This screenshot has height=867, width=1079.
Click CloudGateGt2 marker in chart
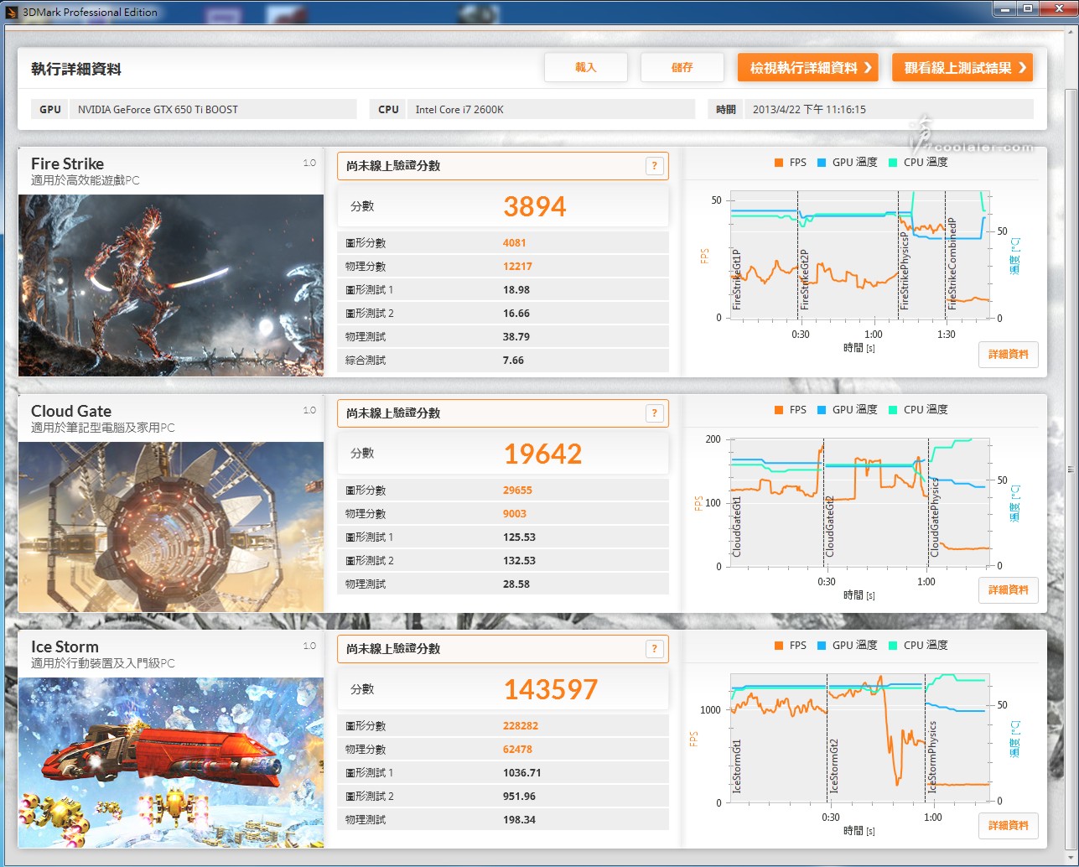click(830, 527)
